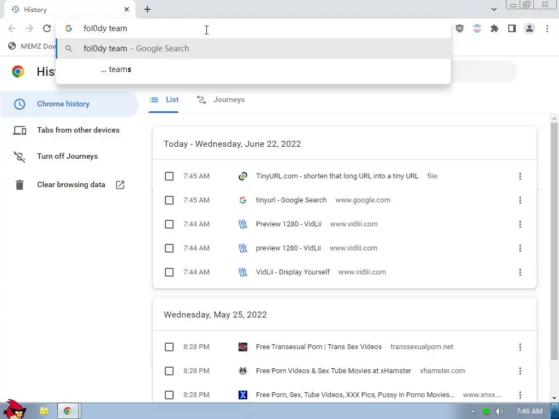Screen dimensions: 559x419
Task: Open Chrome's three-dot main menu
Action: [547, 28]
